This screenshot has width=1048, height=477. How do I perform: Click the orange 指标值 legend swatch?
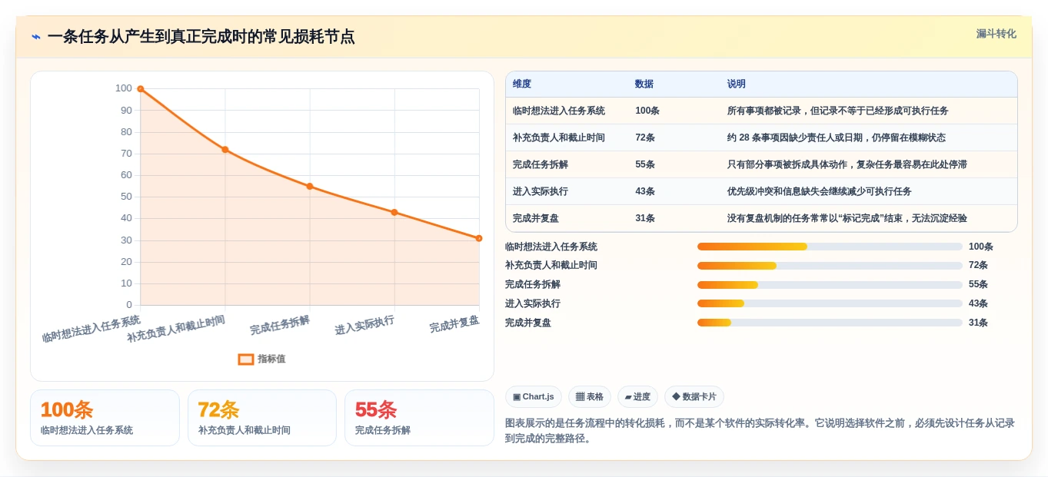click(246, 359)
